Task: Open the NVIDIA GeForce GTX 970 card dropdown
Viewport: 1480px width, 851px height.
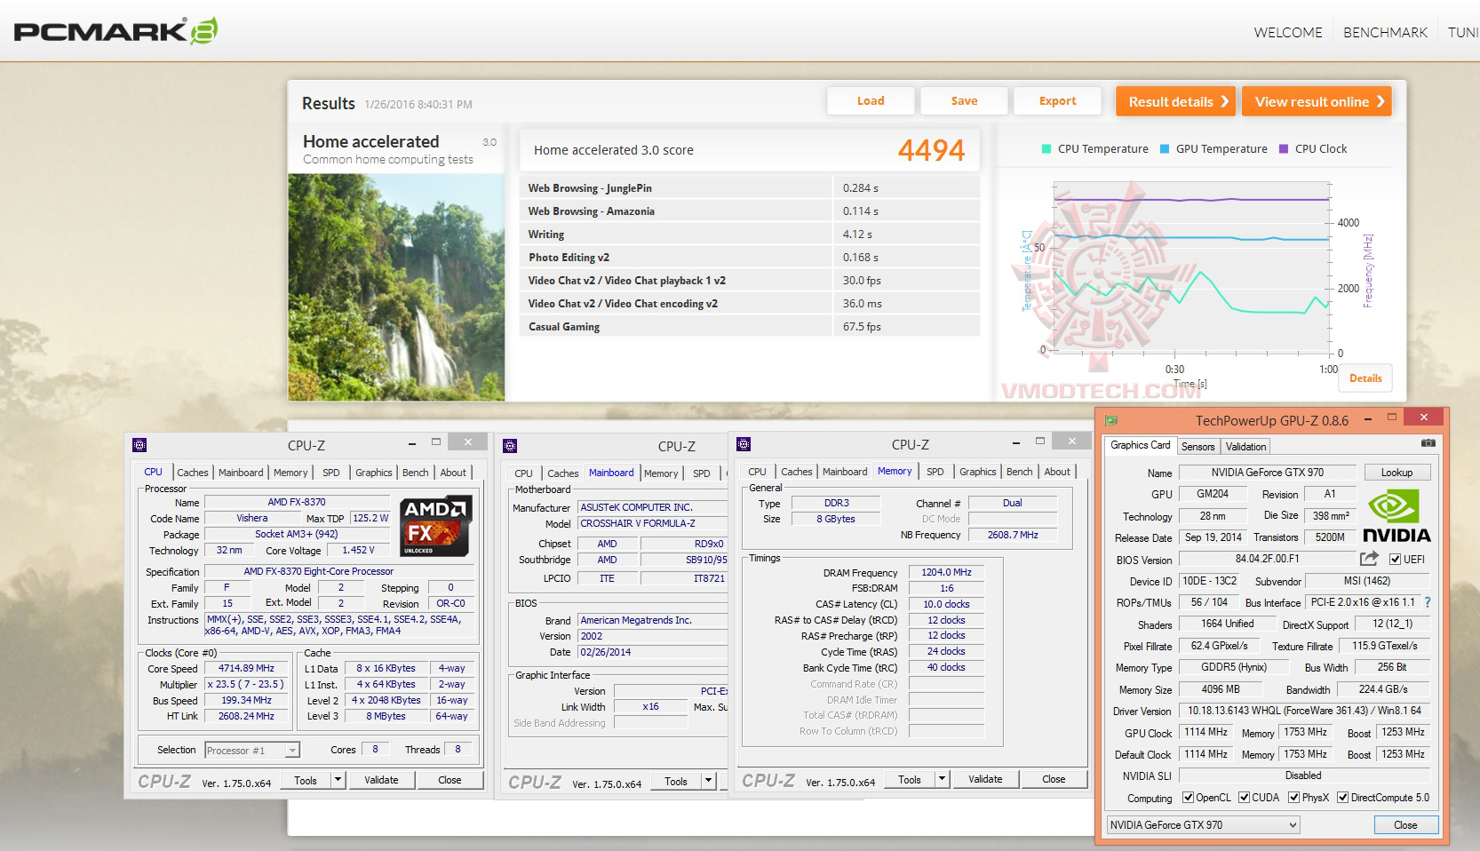Action: (x=1203, y=825)
